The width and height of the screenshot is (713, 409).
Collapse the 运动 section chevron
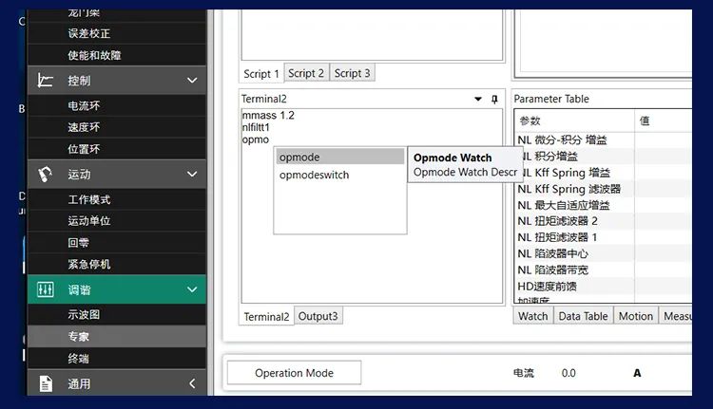coord(192,174)
